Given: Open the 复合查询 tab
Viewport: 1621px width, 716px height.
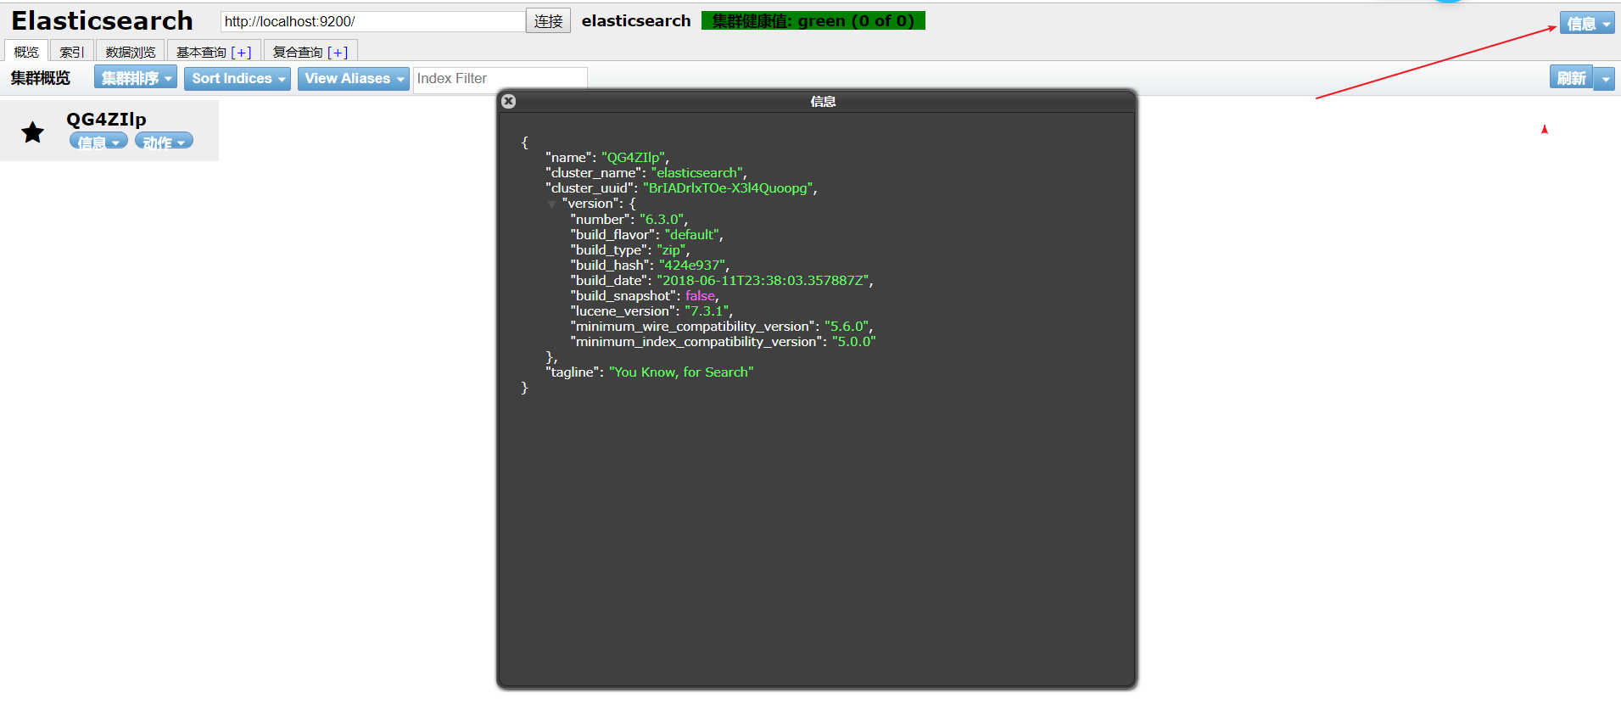Looking at the screenshot, I should coord(298,52).
